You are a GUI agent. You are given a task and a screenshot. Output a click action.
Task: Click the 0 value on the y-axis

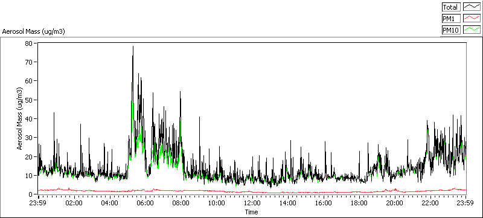[31, 194]
